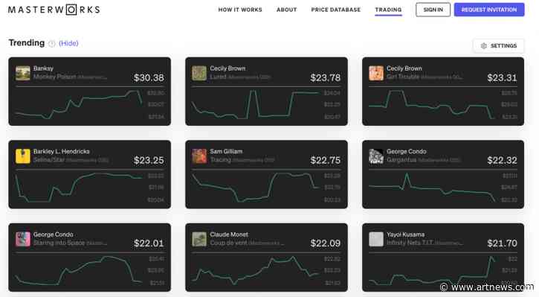
Task: Open George Condo Gargantua thumbnail
Action: point(376,156)
